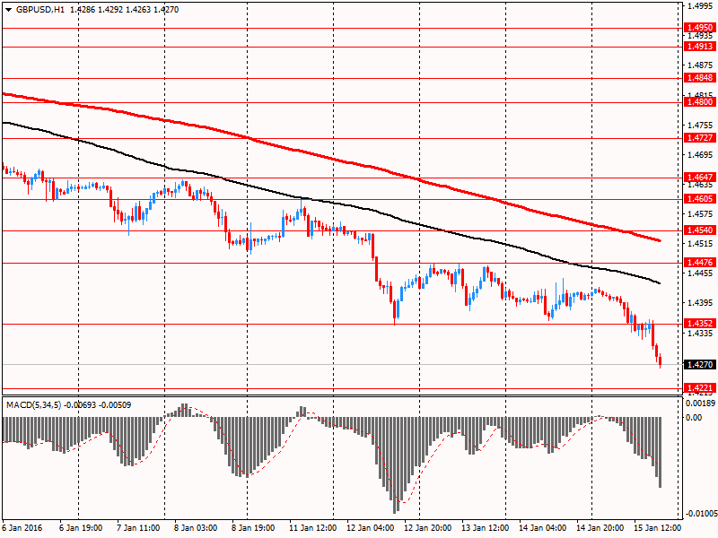The width and height of the screenshot is (718, 538).
Task: Click the 1.4352 red price level label
Action: tap(700, 324)
